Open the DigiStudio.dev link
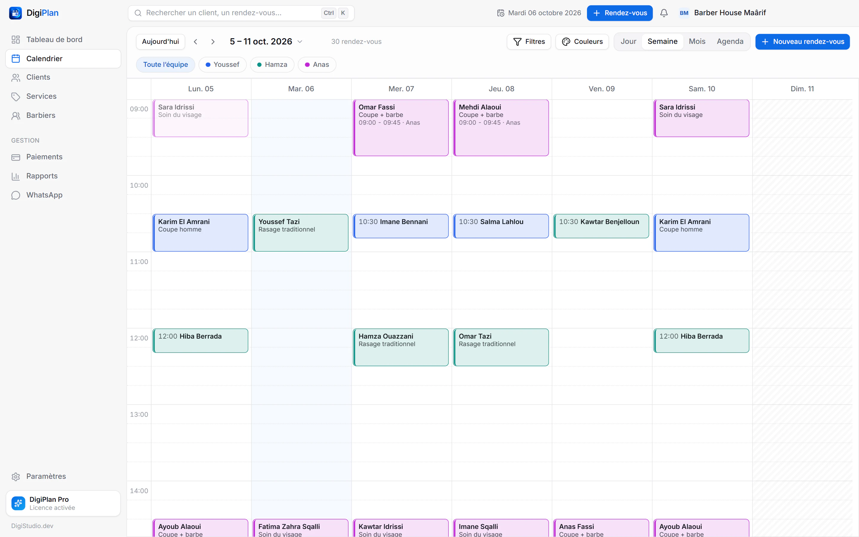 pos(32,526)
